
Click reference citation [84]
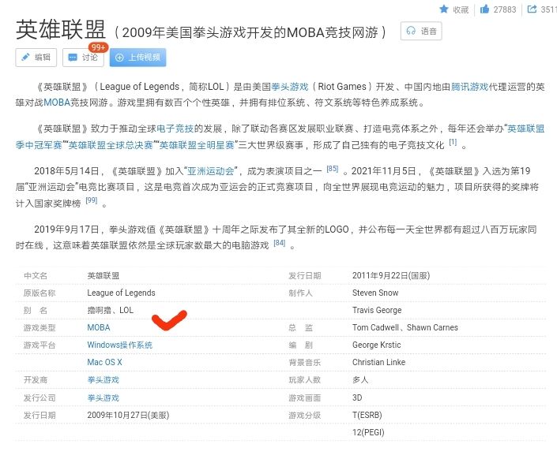click(x=279, y=243)
